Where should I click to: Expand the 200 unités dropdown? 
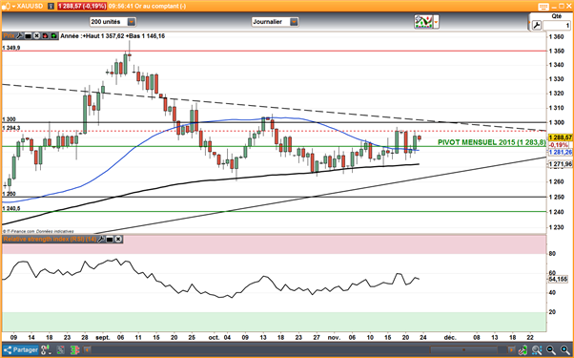coord(132,22)
